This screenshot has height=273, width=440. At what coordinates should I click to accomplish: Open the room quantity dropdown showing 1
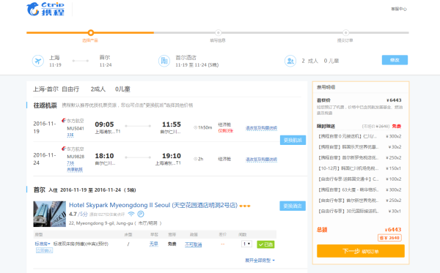[x=246, y=244]
